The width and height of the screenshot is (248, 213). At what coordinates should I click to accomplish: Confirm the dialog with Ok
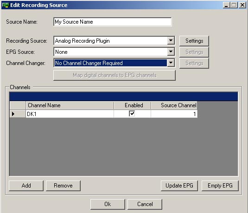(108, 204)
